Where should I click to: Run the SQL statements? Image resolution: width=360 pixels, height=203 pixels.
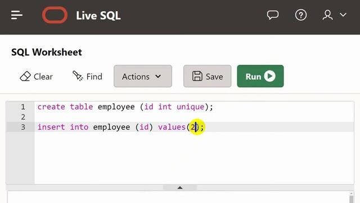pos(260,76)
